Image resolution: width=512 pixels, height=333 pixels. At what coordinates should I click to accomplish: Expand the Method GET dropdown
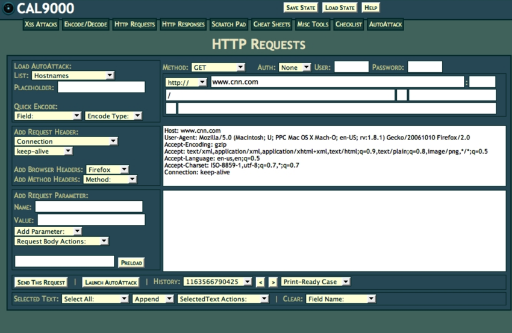(x=218, y=67)
